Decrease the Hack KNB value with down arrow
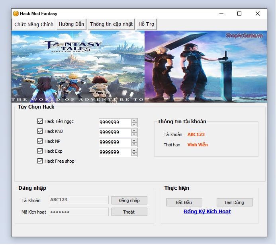276x245 pixels. pos(134,134)
